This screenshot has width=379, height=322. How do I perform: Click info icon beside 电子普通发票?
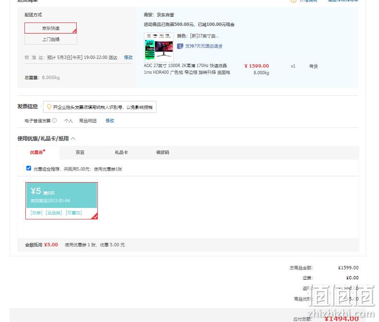pyautogui.click(x=54, y=120)
